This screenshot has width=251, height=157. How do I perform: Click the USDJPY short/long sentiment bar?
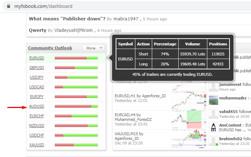tap(76, 77)
